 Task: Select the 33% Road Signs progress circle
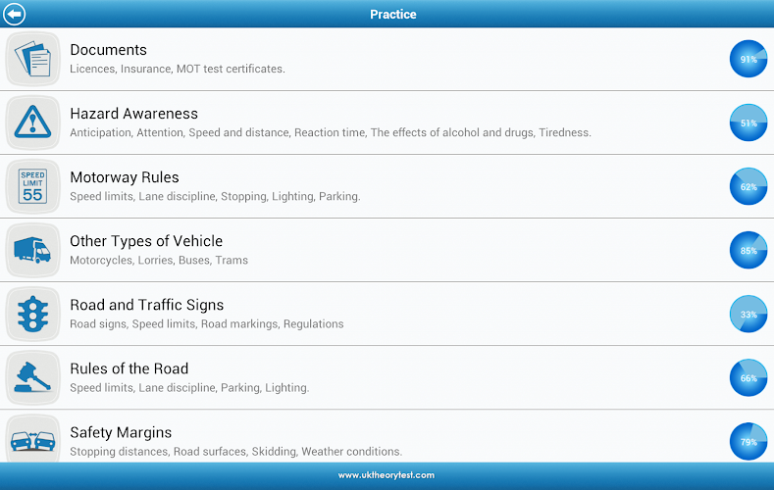(x=748, y=314)
